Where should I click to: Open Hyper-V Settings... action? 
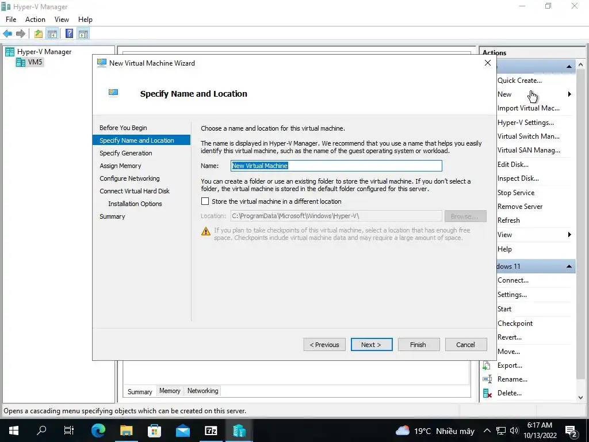coord(526,123)
